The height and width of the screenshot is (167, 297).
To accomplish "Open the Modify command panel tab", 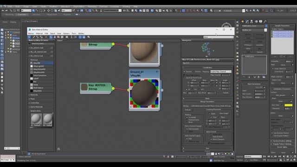I will coord(247,22).
